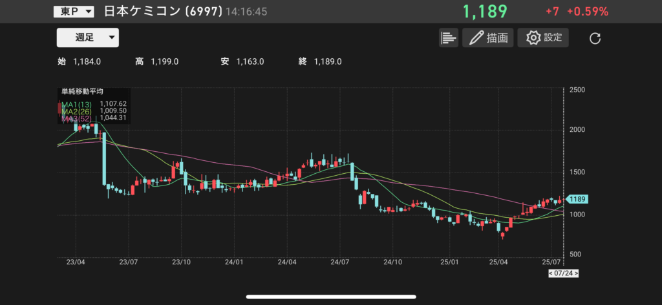Open the 東P market dropdown
The image size is (662, 305).
[x=74, y=12]
